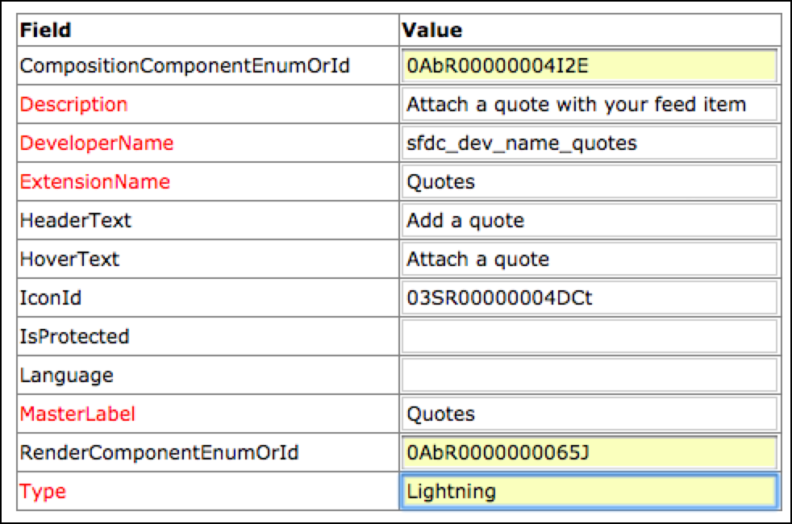Click the CompositionComponentEnumOrId value field
Viewport: 792px width, 524px height.
589,66
